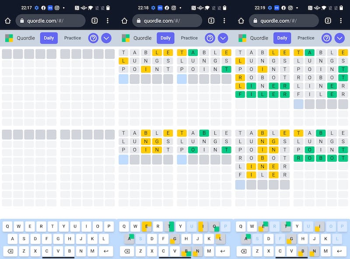Tap Quordle title text in right phone

tap(259, 38)
